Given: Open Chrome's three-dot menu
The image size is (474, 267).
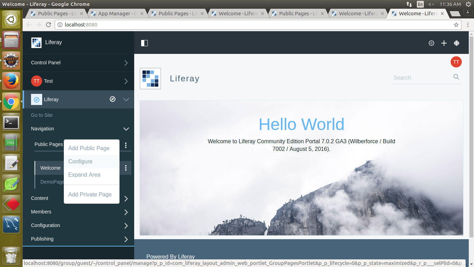Looking at the screenshot, I should (x=468, y=25).
